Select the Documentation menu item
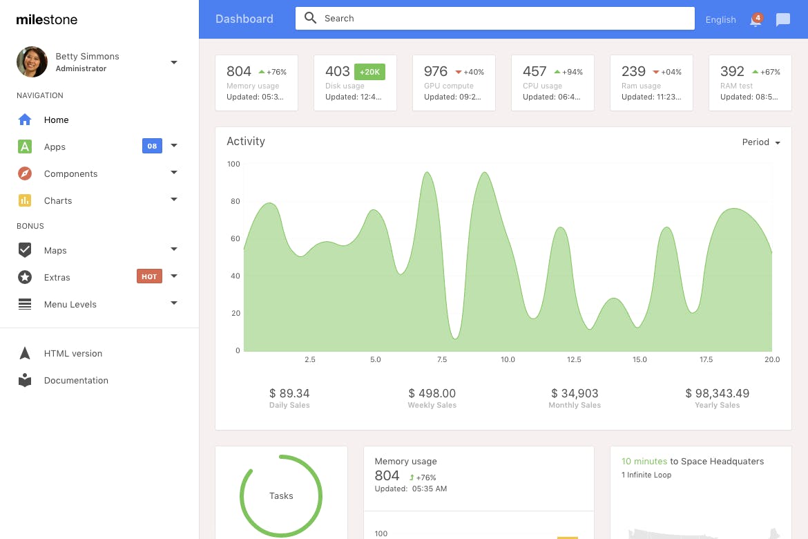This screenshot has width=808, height=539. click(76, 380)
